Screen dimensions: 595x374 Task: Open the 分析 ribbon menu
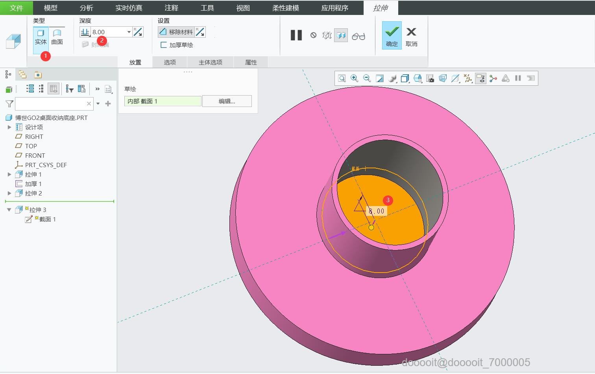(x=86, y=8)
